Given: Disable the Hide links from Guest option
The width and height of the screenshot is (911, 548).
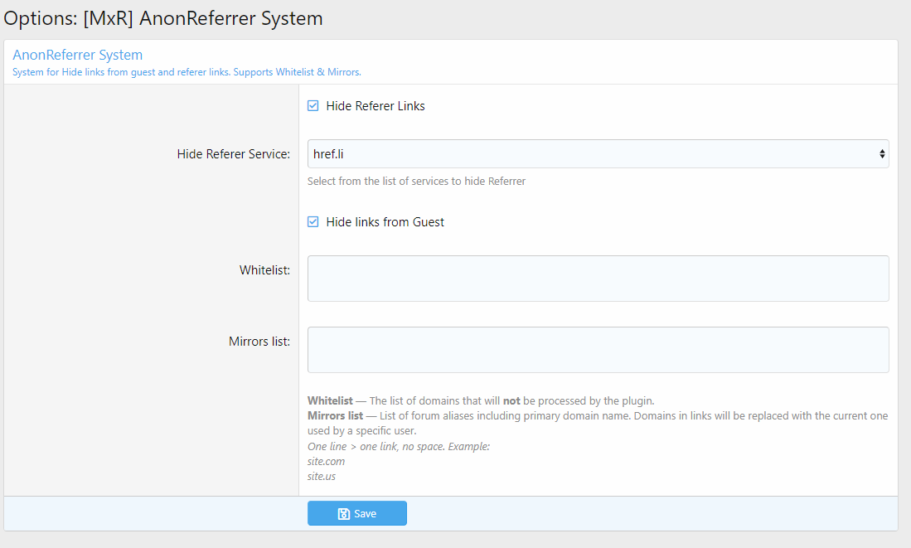Looking at the screenshot, I should pos(313,221).
